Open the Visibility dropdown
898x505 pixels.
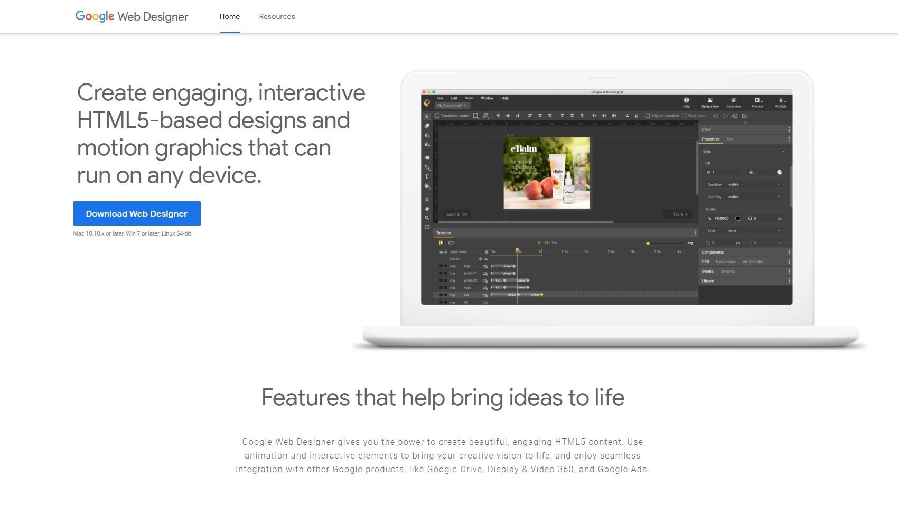click(778, 197)
